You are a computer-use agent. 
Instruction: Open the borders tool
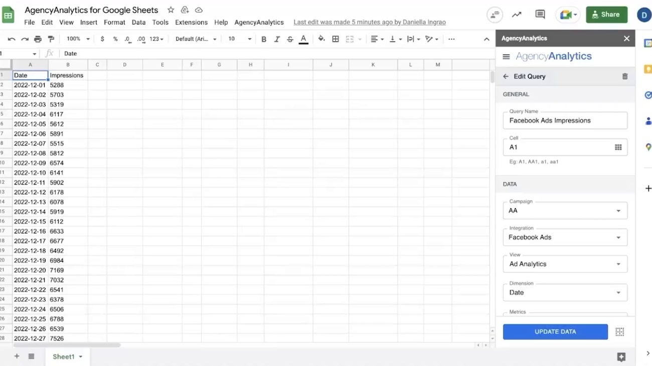[x=336, y=39]
